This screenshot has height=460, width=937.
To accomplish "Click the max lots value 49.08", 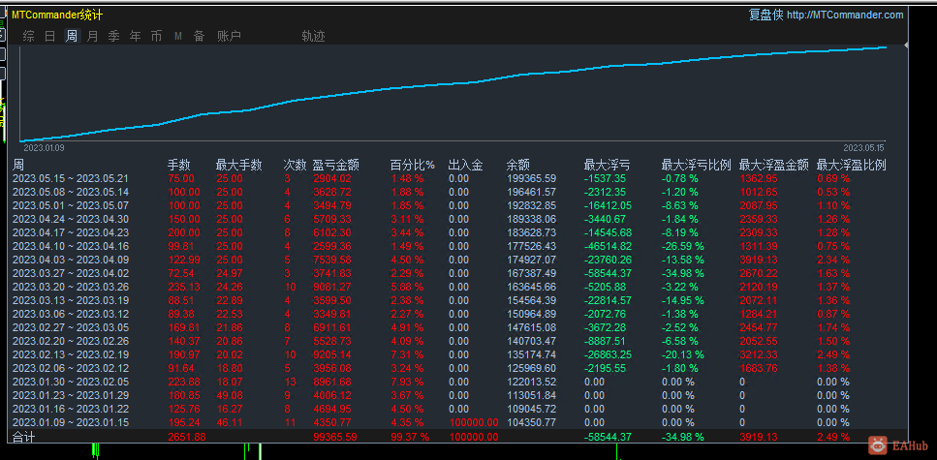I will pos(230,395).
